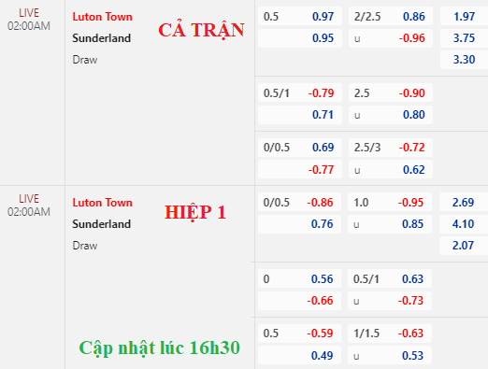Image resolution: width=488 pixels, height=369 pixels.
Task: Select 1X2 odds 3.75 for Sunderland
Action: coord(464,38)
